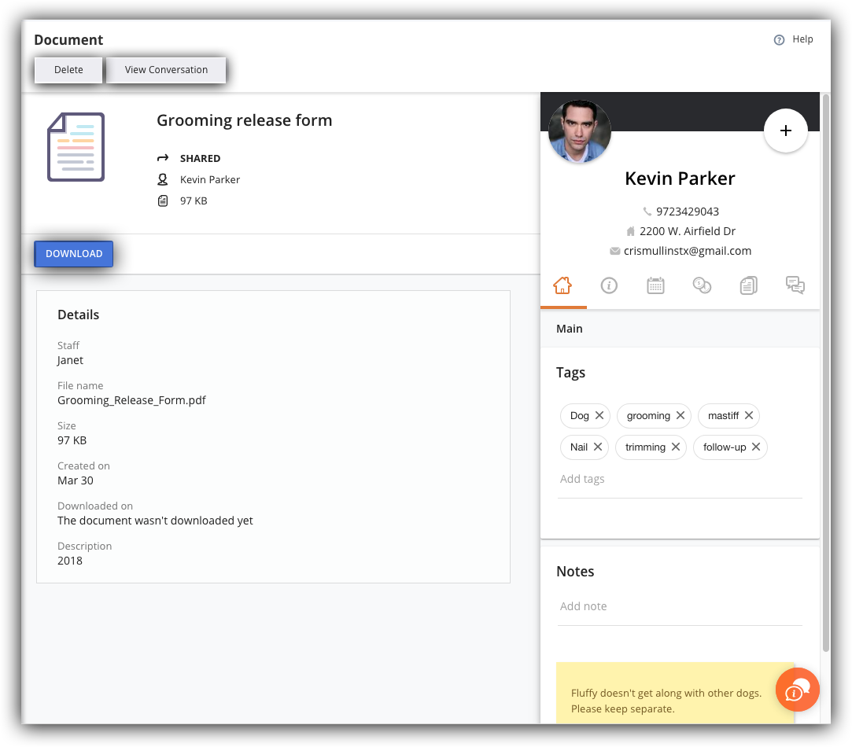The height and width of the screenshot is (747, 852).
Task: Open the Help link
Action: [x=802, y=39]
